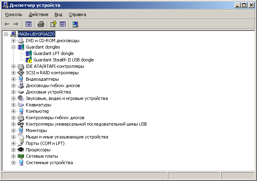Screen dimensions: 257x181
Task: Open the Вид menu
Action: coord(58,14)
